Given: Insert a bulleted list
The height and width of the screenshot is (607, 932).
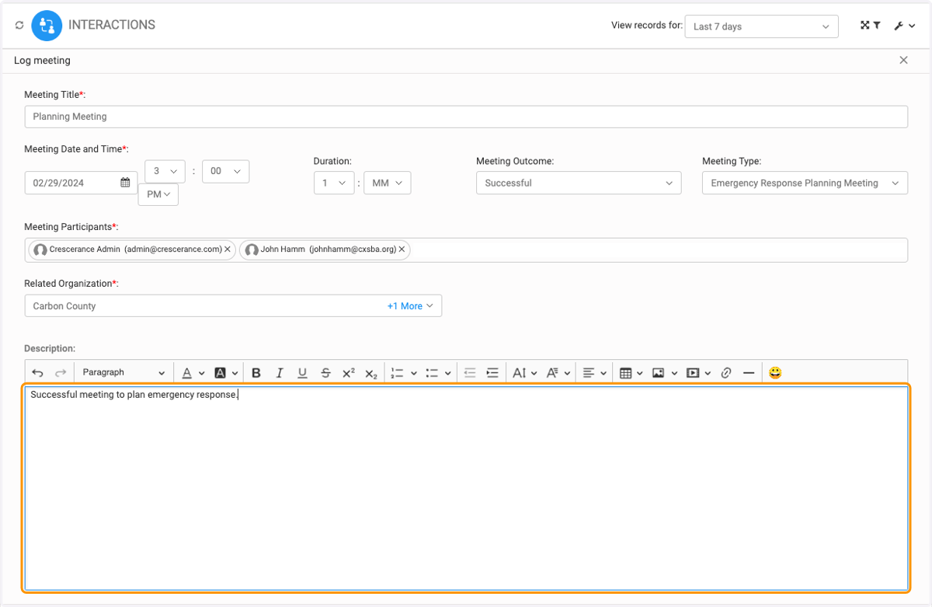Looking at the screenshot, I should (x=432, y=373).
